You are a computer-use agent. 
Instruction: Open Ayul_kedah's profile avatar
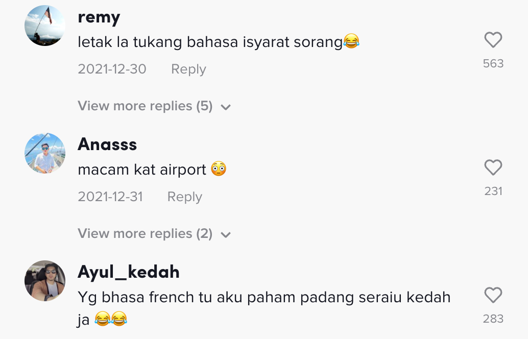pyautogui.click(x=45, y=281)
